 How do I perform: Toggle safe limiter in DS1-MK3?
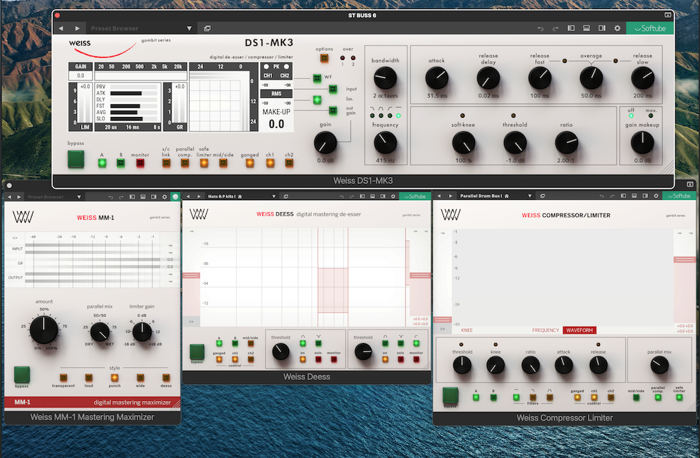[x=204, y=163]
